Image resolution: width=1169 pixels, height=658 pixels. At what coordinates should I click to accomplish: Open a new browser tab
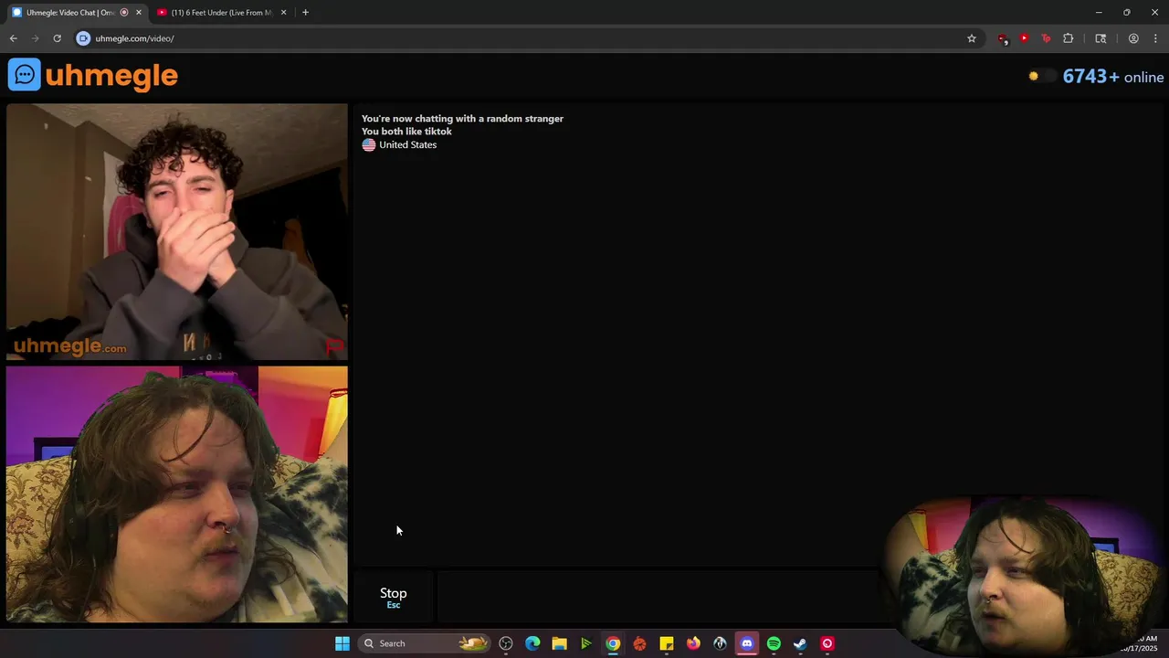click(x=305, y=13)
